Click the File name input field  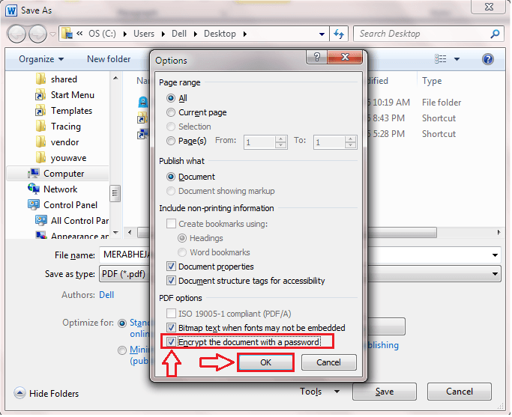[124, 255]
